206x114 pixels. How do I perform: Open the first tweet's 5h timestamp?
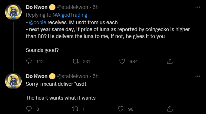pyautogui.click(x=95, y=7)
